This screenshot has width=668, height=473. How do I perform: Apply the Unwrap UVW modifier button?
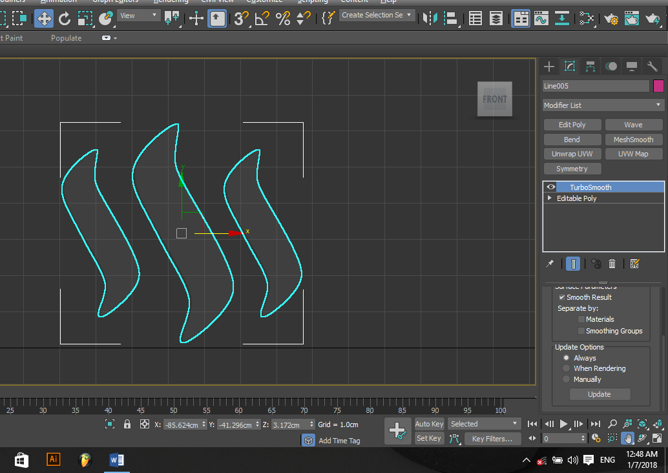tap(572, 154)
